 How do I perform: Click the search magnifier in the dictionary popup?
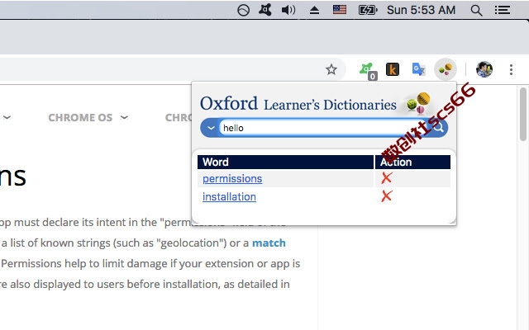(438, 128)
